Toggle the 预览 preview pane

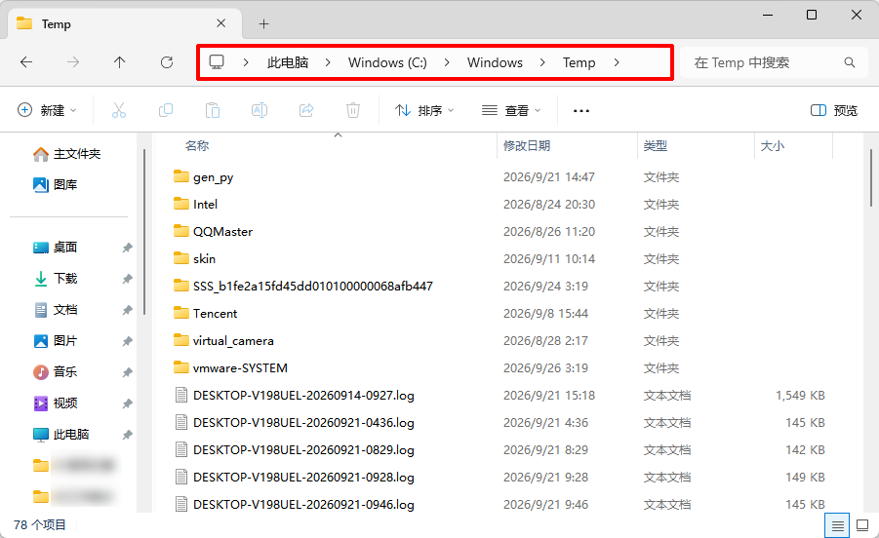tap(834, 110)
